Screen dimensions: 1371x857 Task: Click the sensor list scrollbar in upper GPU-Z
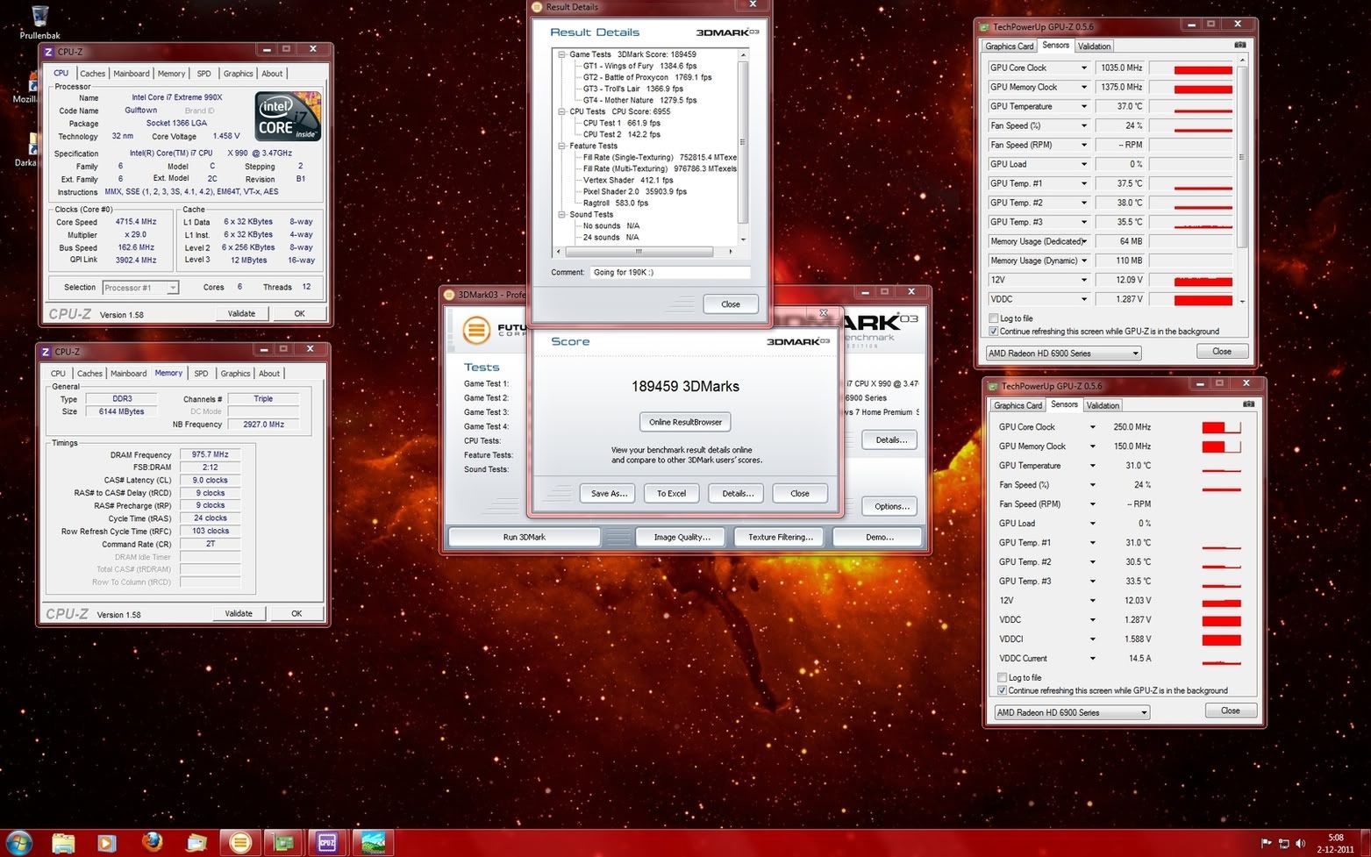tap(1241, 182)
